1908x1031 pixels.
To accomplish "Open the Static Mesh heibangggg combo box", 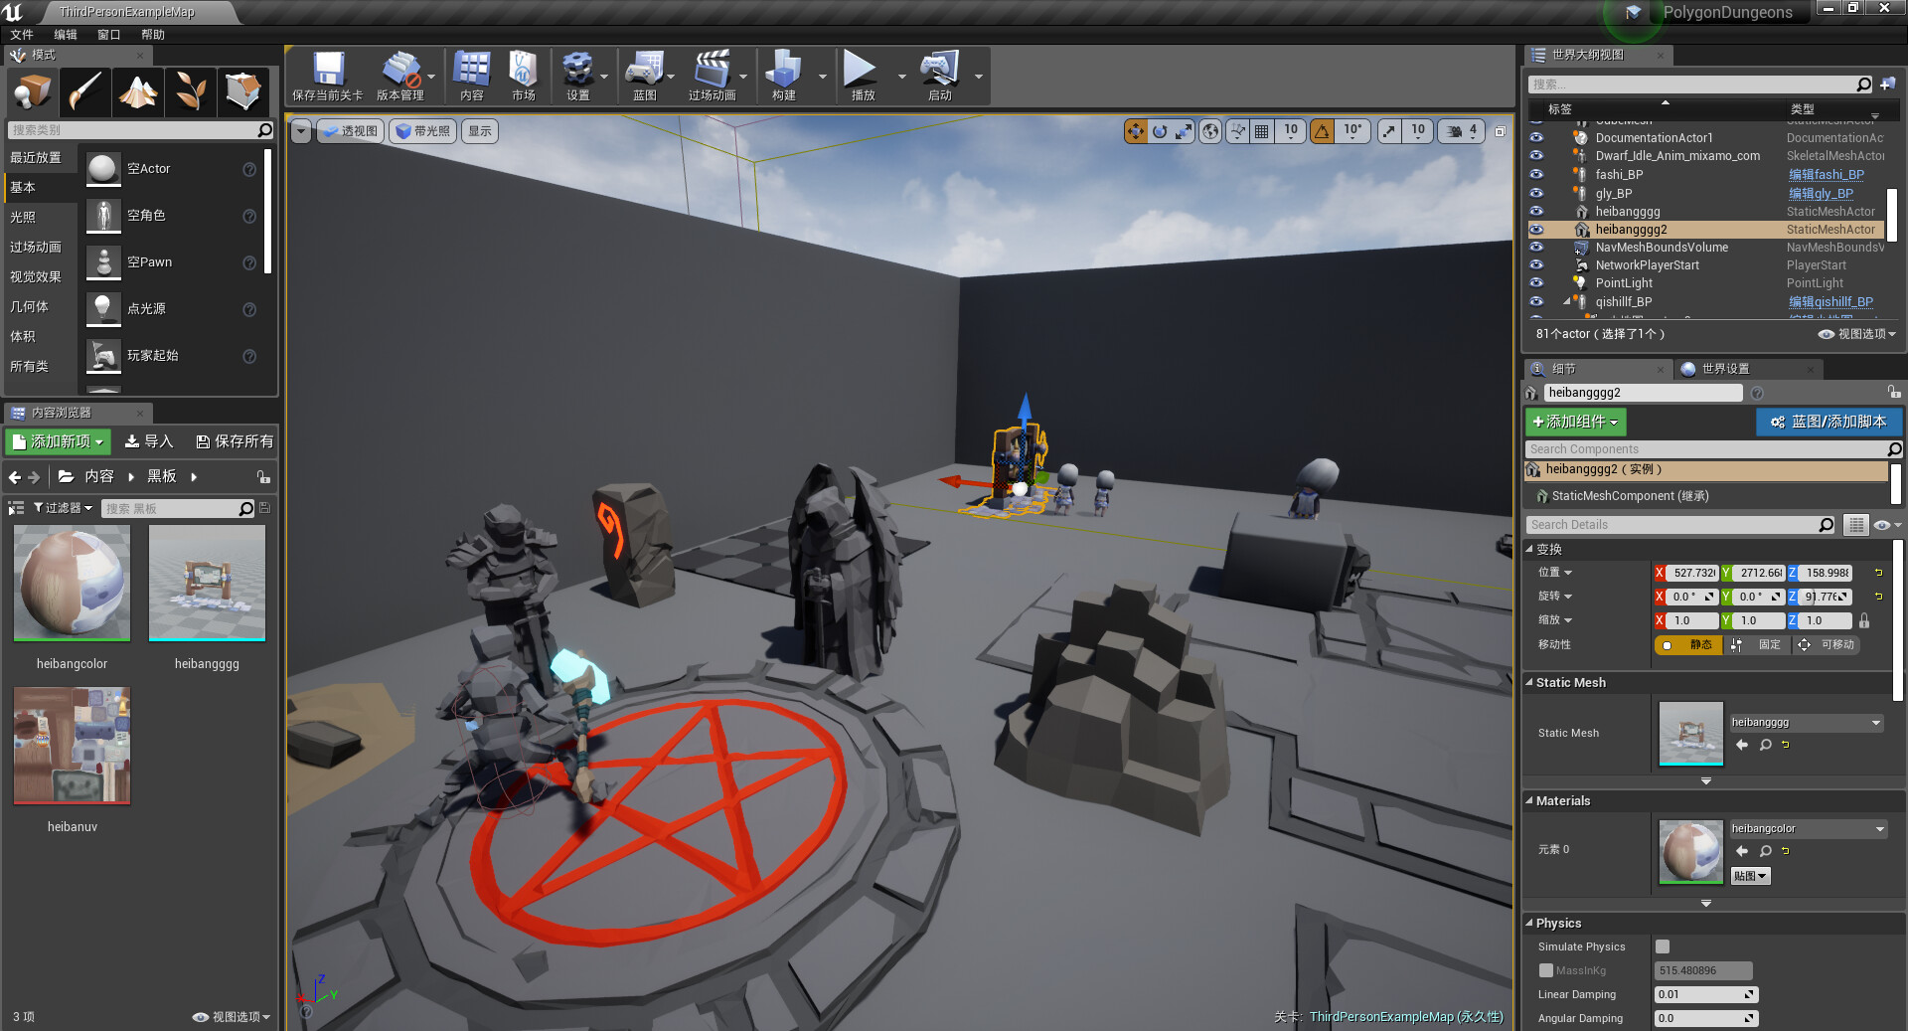I will tap(1806, 723).
